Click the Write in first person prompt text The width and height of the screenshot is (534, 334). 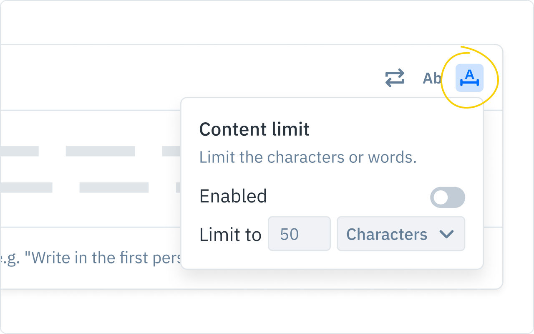pyautogui.click(x=90, y=258)
